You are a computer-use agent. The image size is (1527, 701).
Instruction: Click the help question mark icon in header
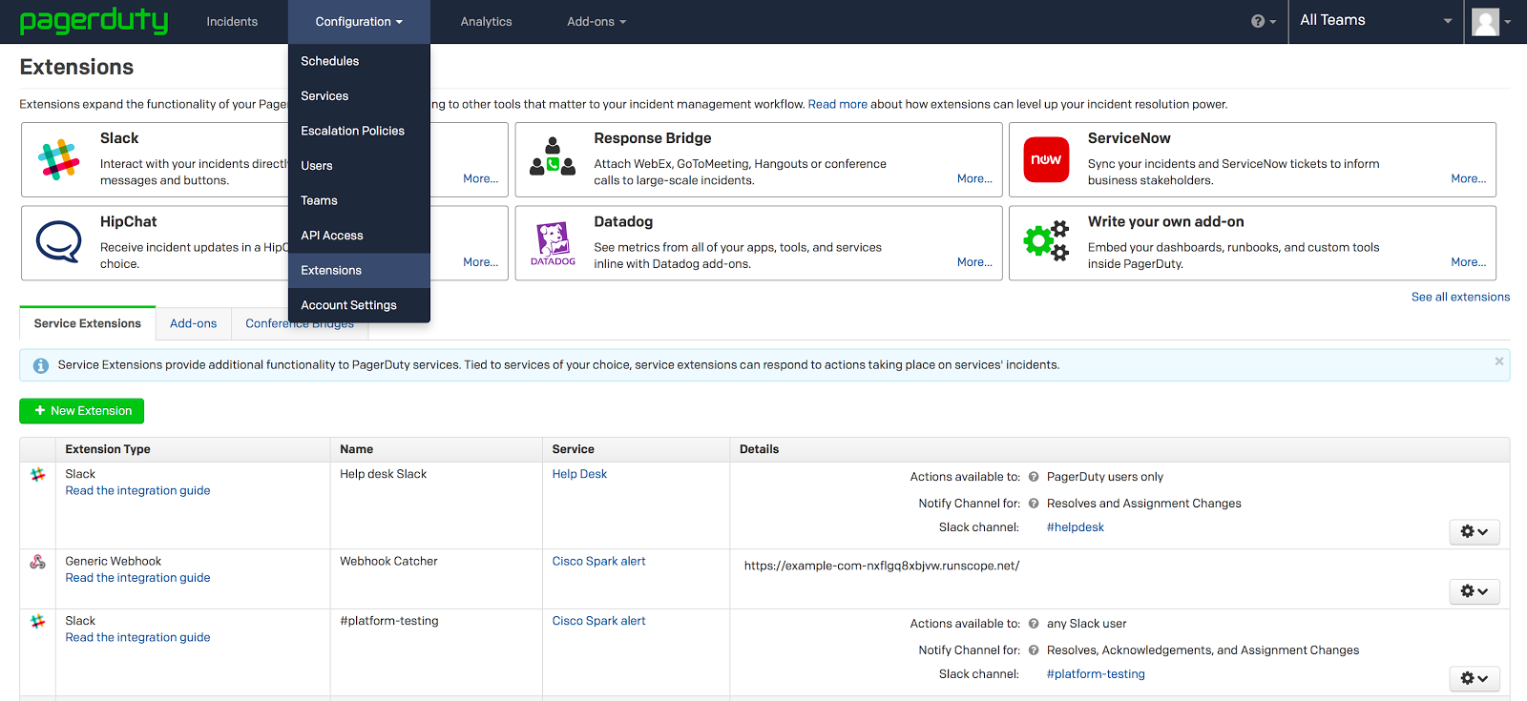click(x=1258, y=21)
